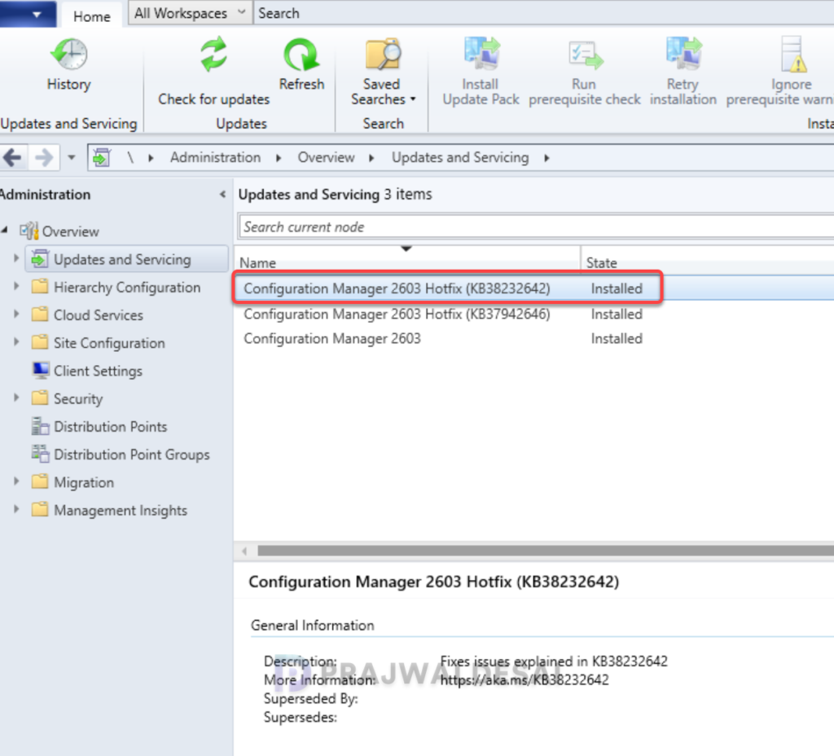The height and width of the screenshot is (756, 834).
Task: Click the Retry installation icon
Action: [x=683, y=54]
